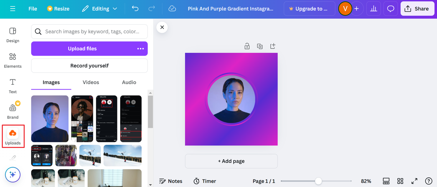The width and height of the screenshot is (437, 187).
Task: Open the Text sidebar tool
Action: click(x=13, y=86)
